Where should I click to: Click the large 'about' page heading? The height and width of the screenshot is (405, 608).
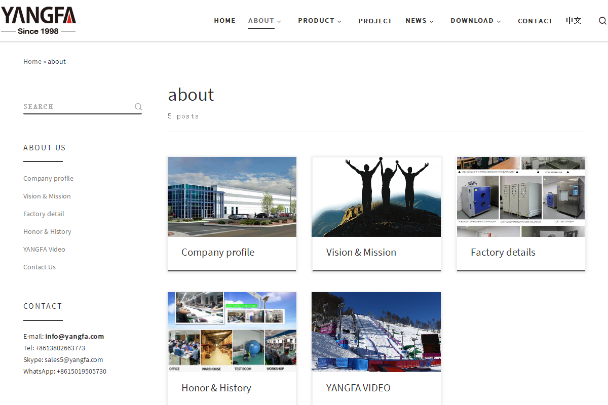tap(191, 95)
